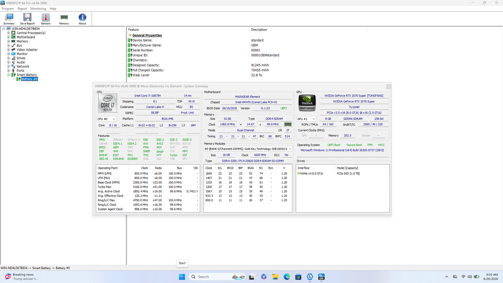The width and height of the screenshot is (503, 283).
Task: Open Microsoft Store from the taskbar
Action: (x=298, y=277)
